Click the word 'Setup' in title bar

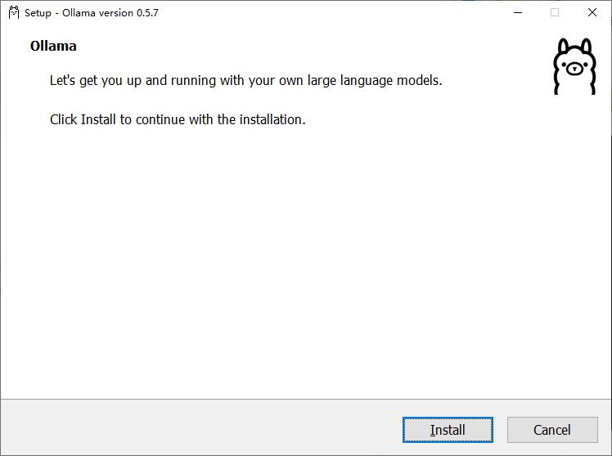pos(38,13)
